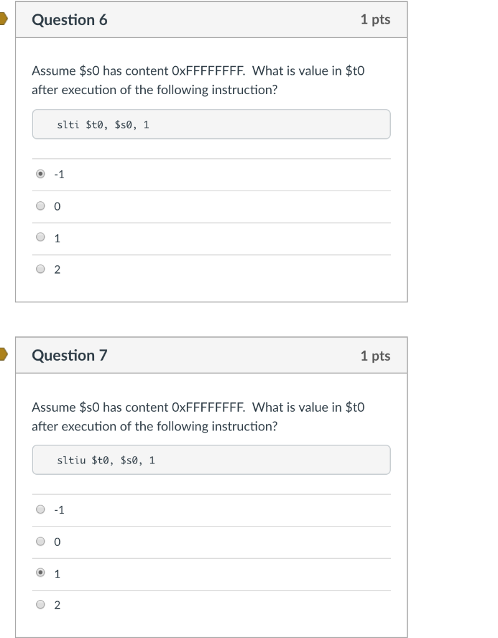
Task: Click the "1 pts" label for Question 7
Action: click(376, 355)
